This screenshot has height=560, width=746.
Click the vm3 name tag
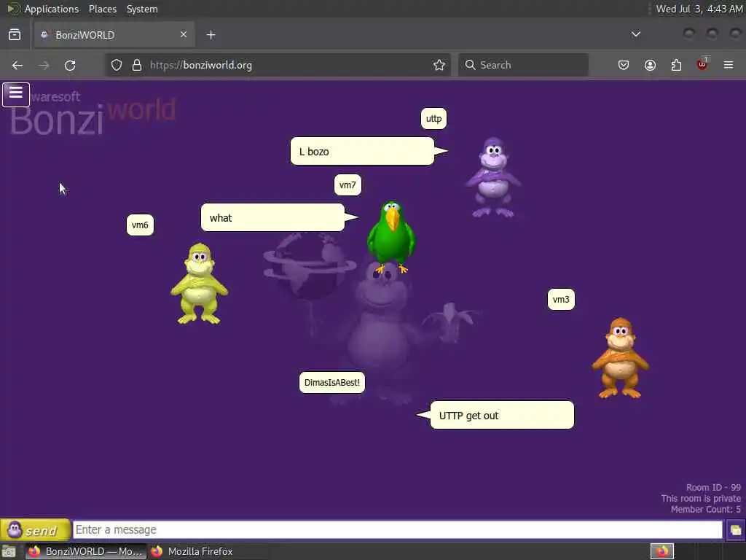tap(561, 299)
